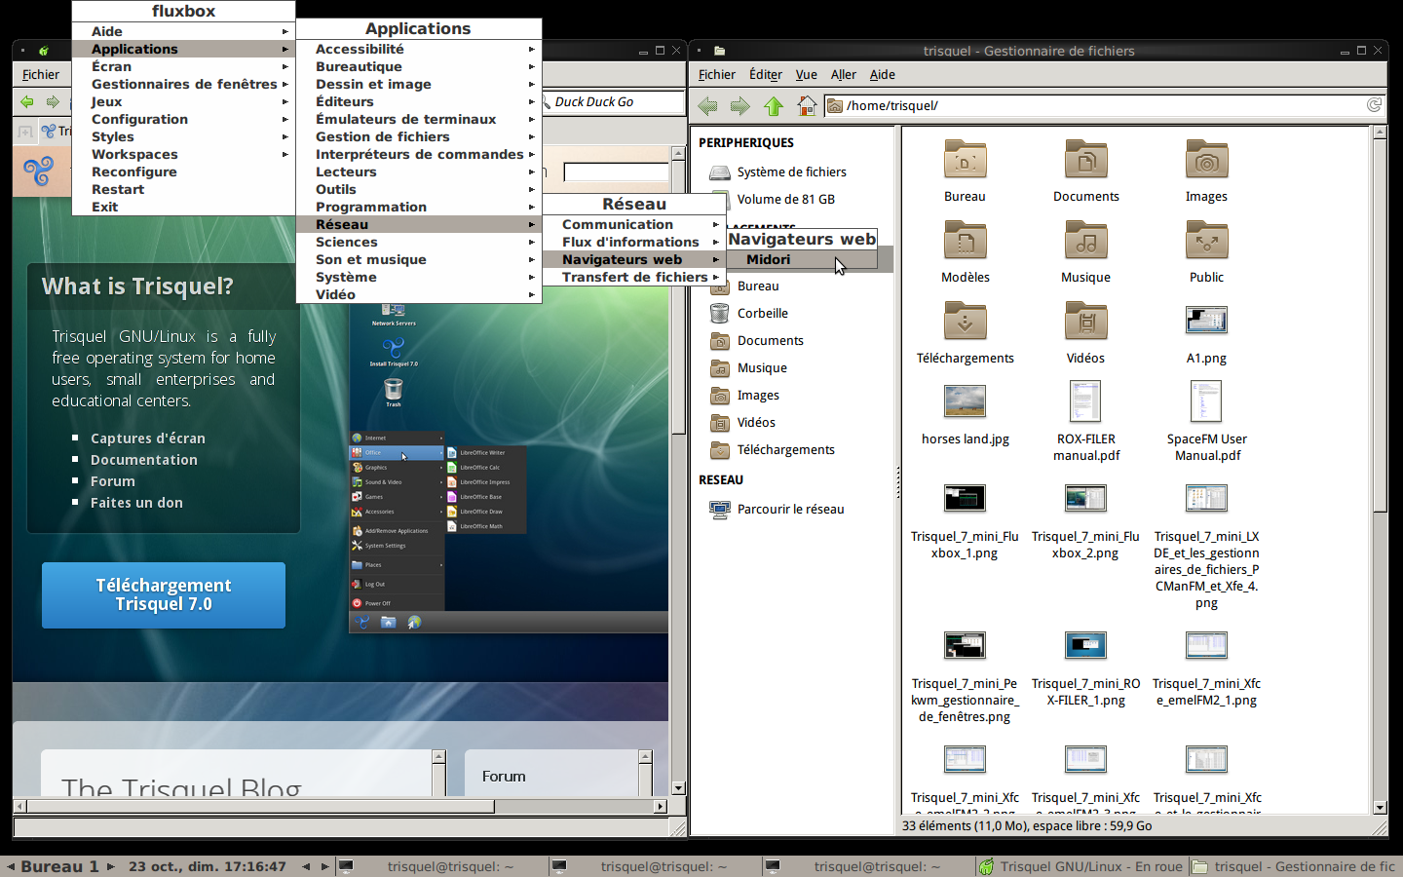Expand Système submenu in Applications
Image resolution: width=1403 pixels, height=877 pixels.
click(419, 277)
